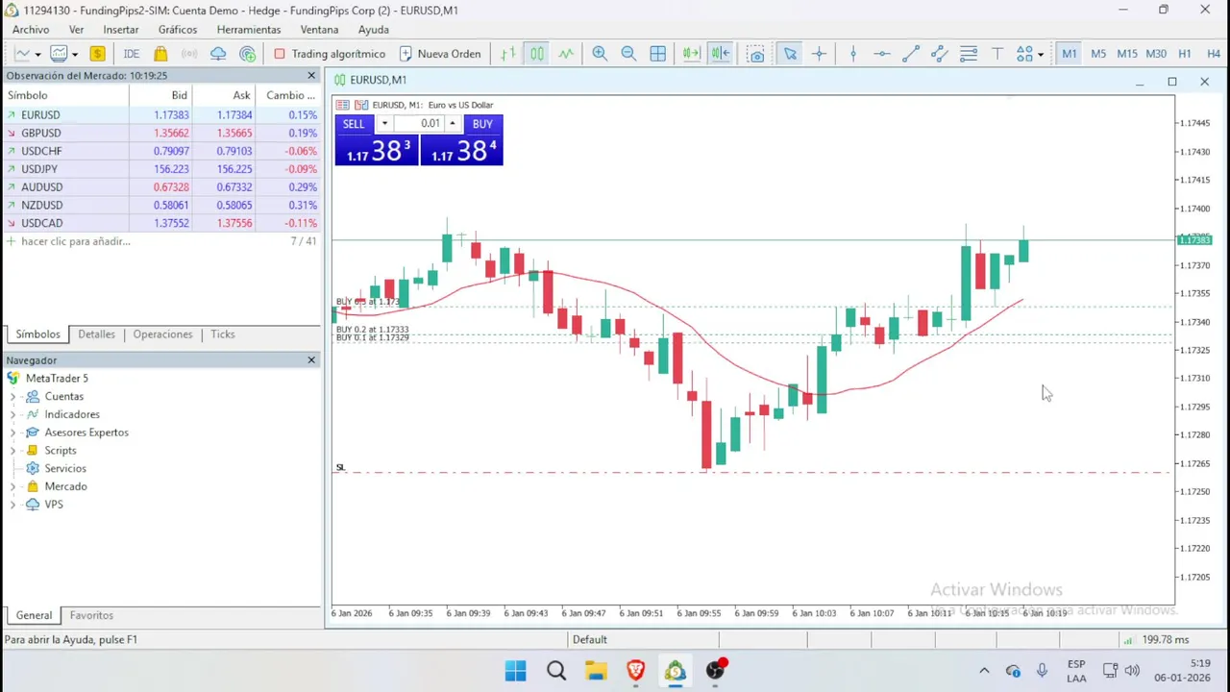
Task: Select M30 timeframe
Action: click(1156, 54)
